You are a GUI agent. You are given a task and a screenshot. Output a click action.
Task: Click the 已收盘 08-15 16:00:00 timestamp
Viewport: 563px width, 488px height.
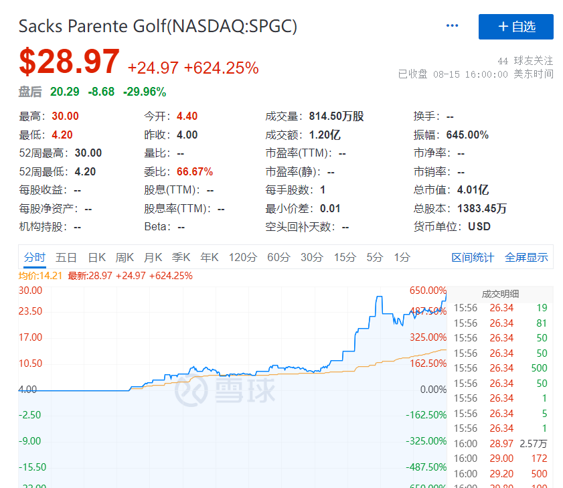pos(476,74)
